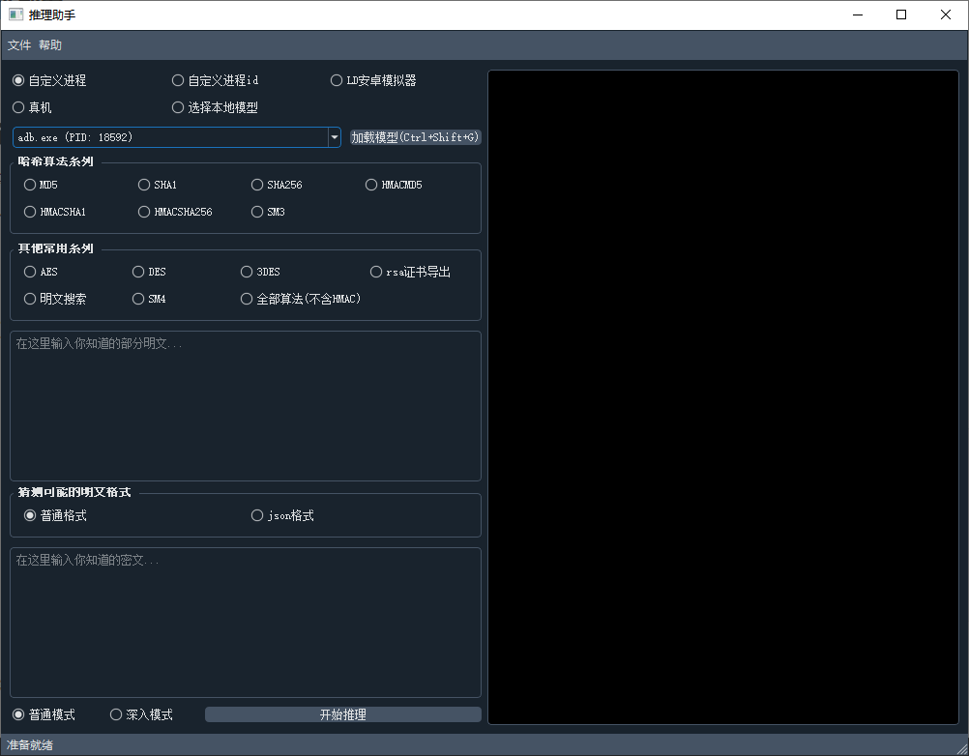Select the json格式 plaintext format
969x756 pixels.
[282, 515]
